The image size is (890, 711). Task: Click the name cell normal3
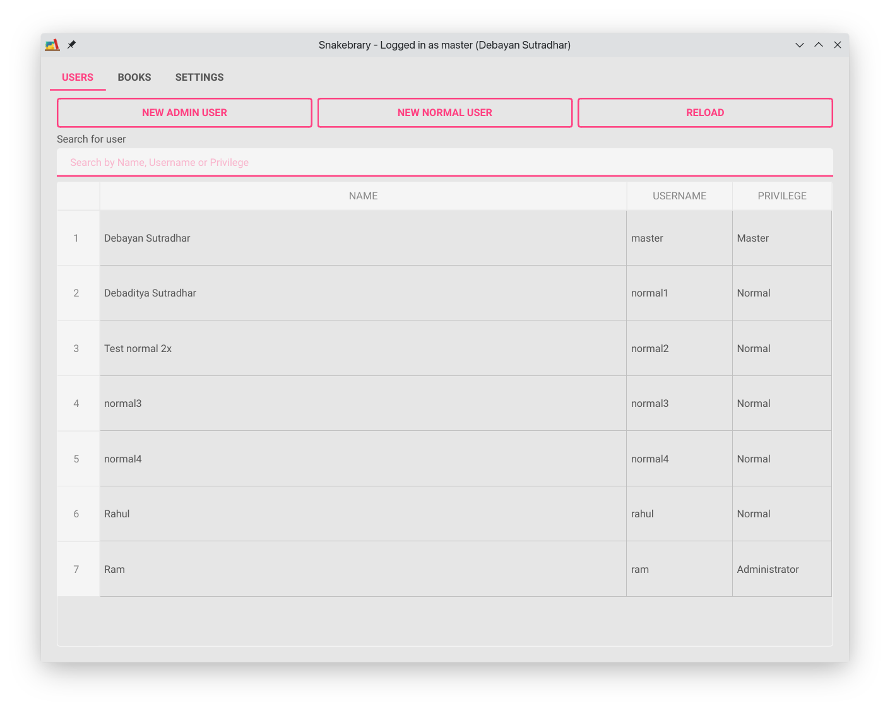coord(363,403)
